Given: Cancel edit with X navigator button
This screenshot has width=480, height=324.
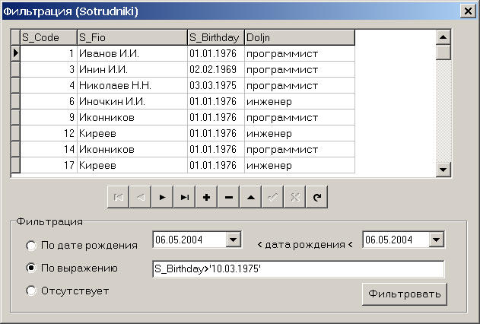Looking at the screenshot, I should pyautogui.click(x=294, y=197).
